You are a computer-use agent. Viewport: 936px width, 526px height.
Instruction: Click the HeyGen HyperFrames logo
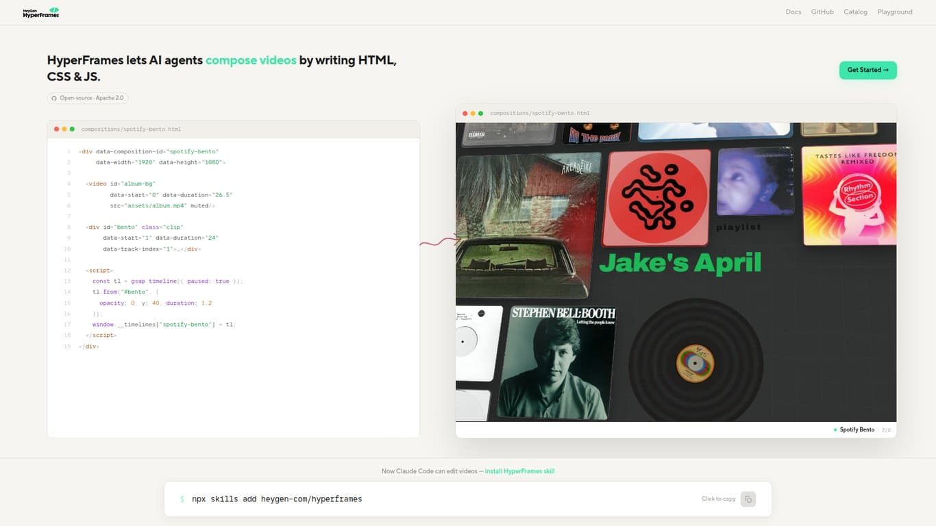41,12
